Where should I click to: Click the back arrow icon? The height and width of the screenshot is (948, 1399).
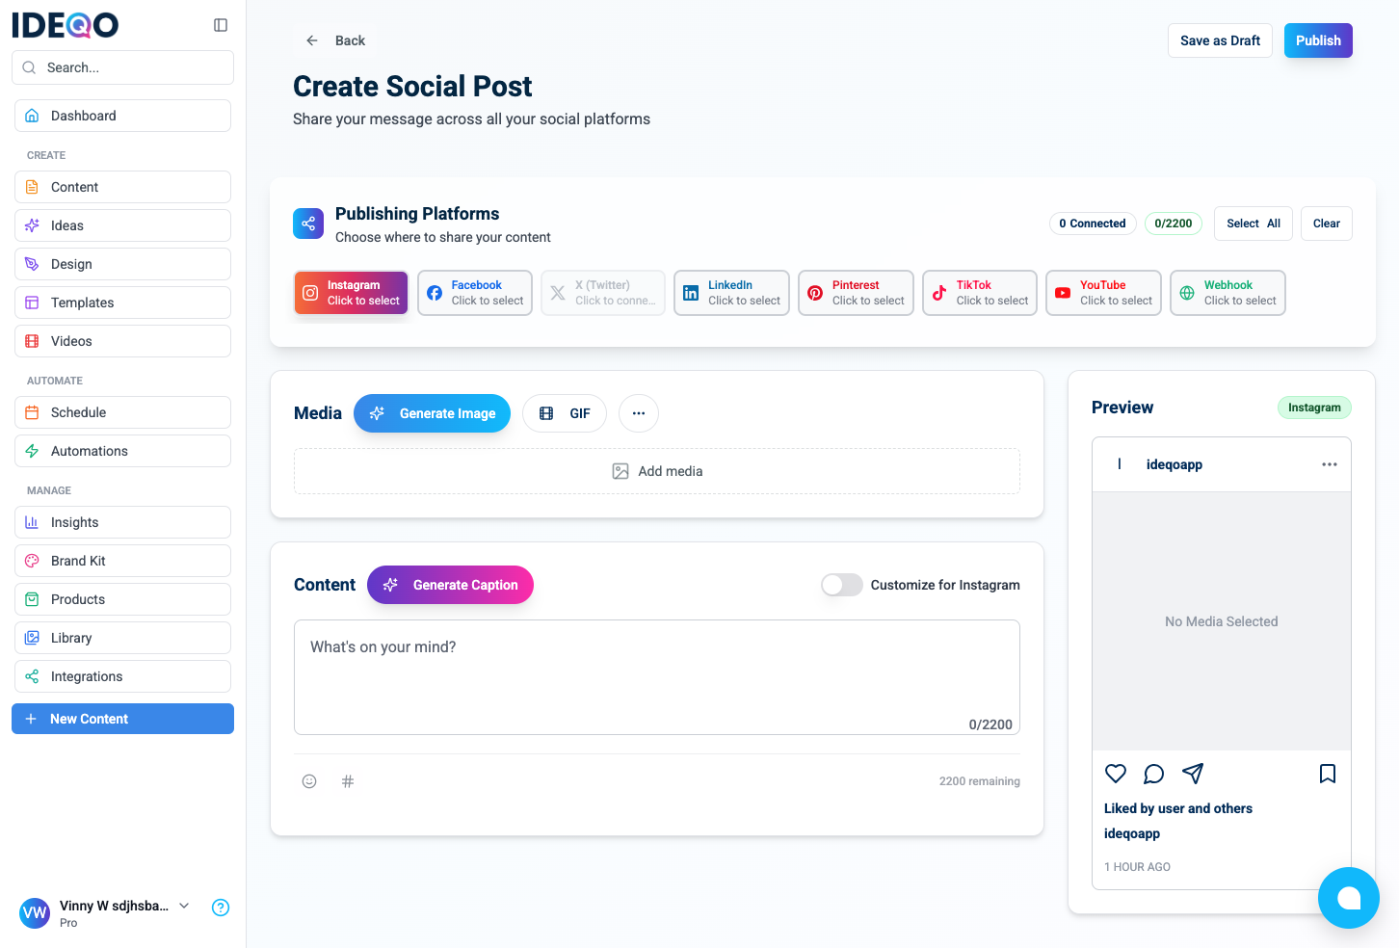point(312,40)
